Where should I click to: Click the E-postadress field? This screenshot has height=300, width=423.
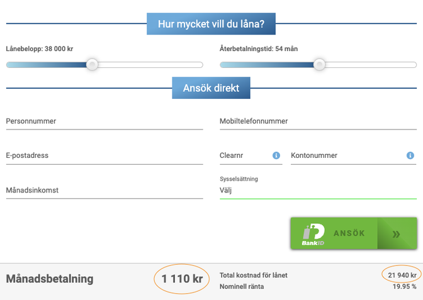point(104,156)
